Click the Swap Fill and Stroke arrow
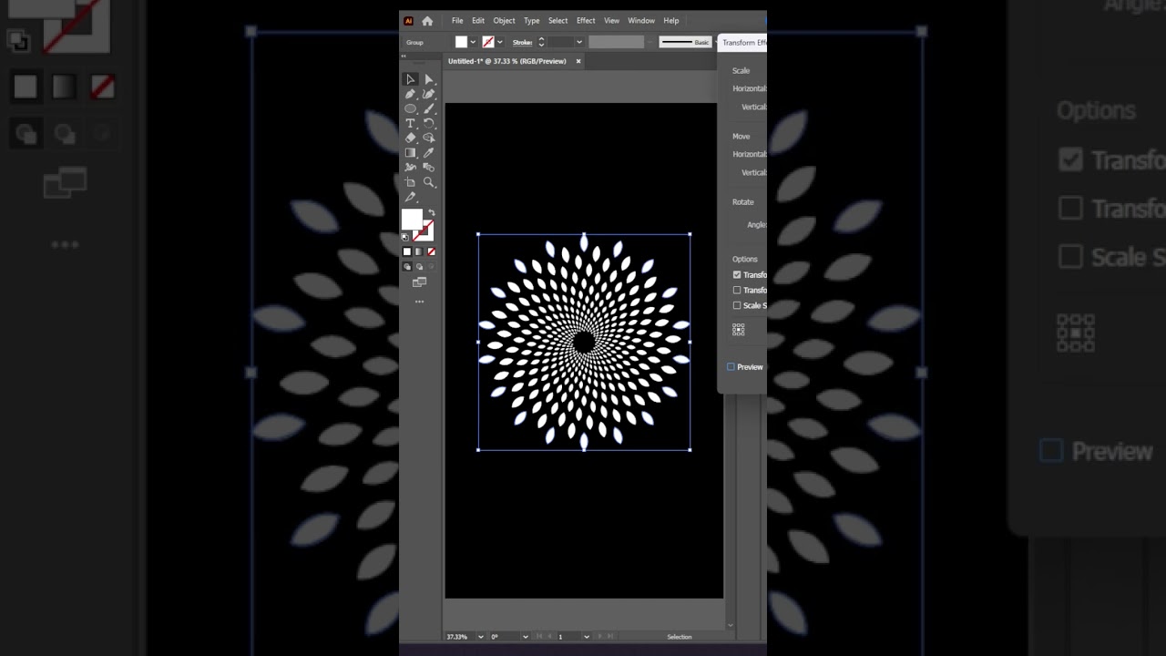This screenshot has width=1166, height=656. pyautogui.click(x=432, y=213)
